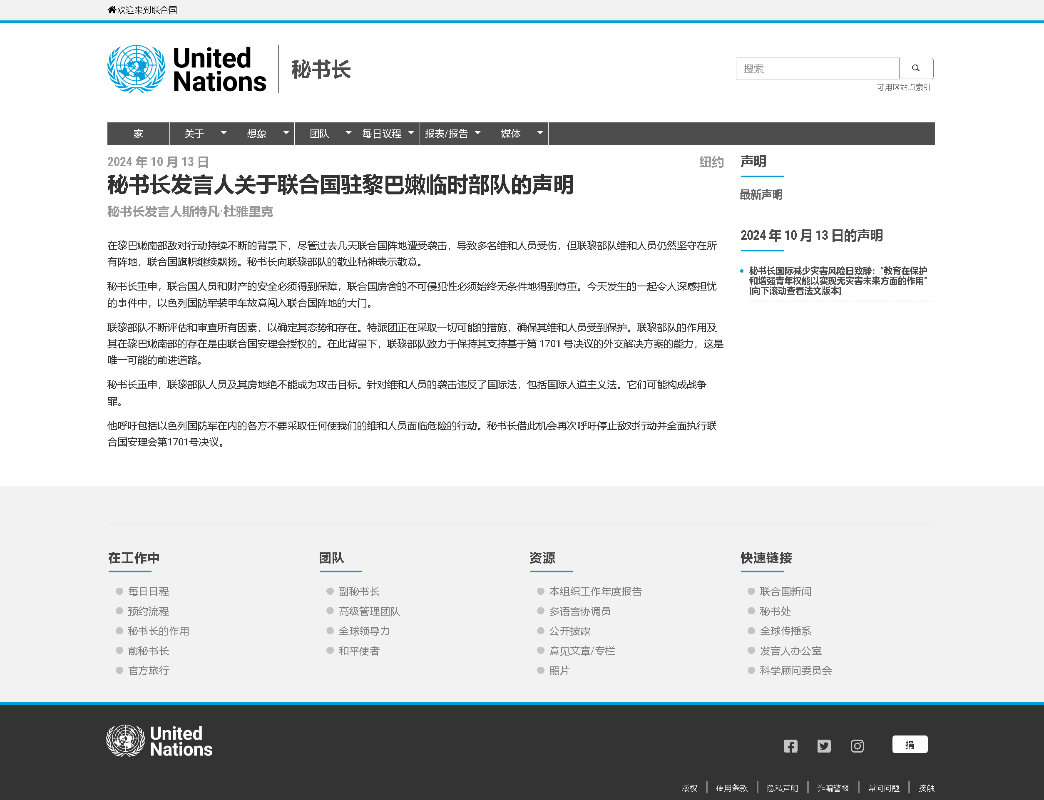Go to the 家 menu item
Screen dimensions: 1044x800
tap(138, 134)
